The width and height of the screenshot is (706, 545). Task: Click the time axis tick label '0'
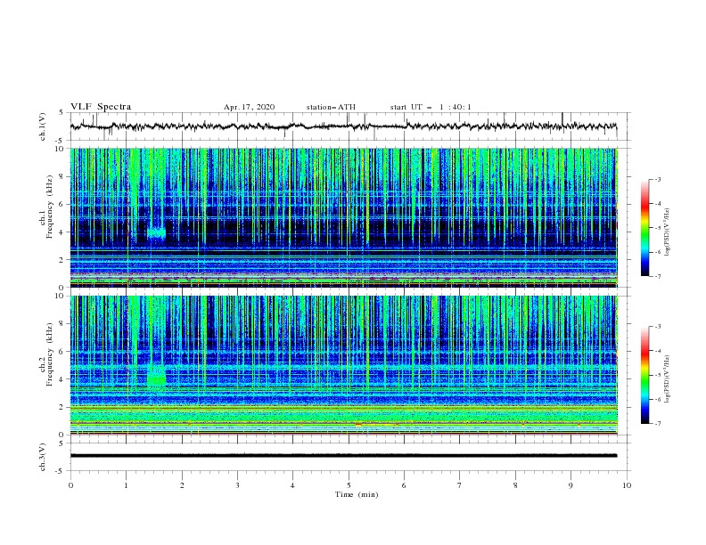click(x=70, y=485)
